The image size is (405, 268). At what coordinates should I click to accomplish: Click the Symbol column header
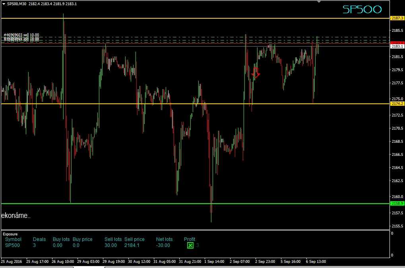pyautogui.click(x=13, y=239)
